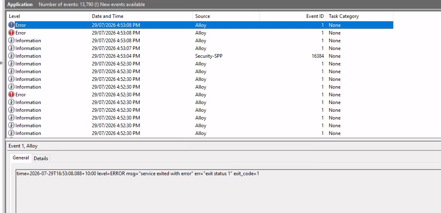Click the Task Category None cell on the Security-SPP row
The image size is (441, 213).
click(x=334, y=56)
